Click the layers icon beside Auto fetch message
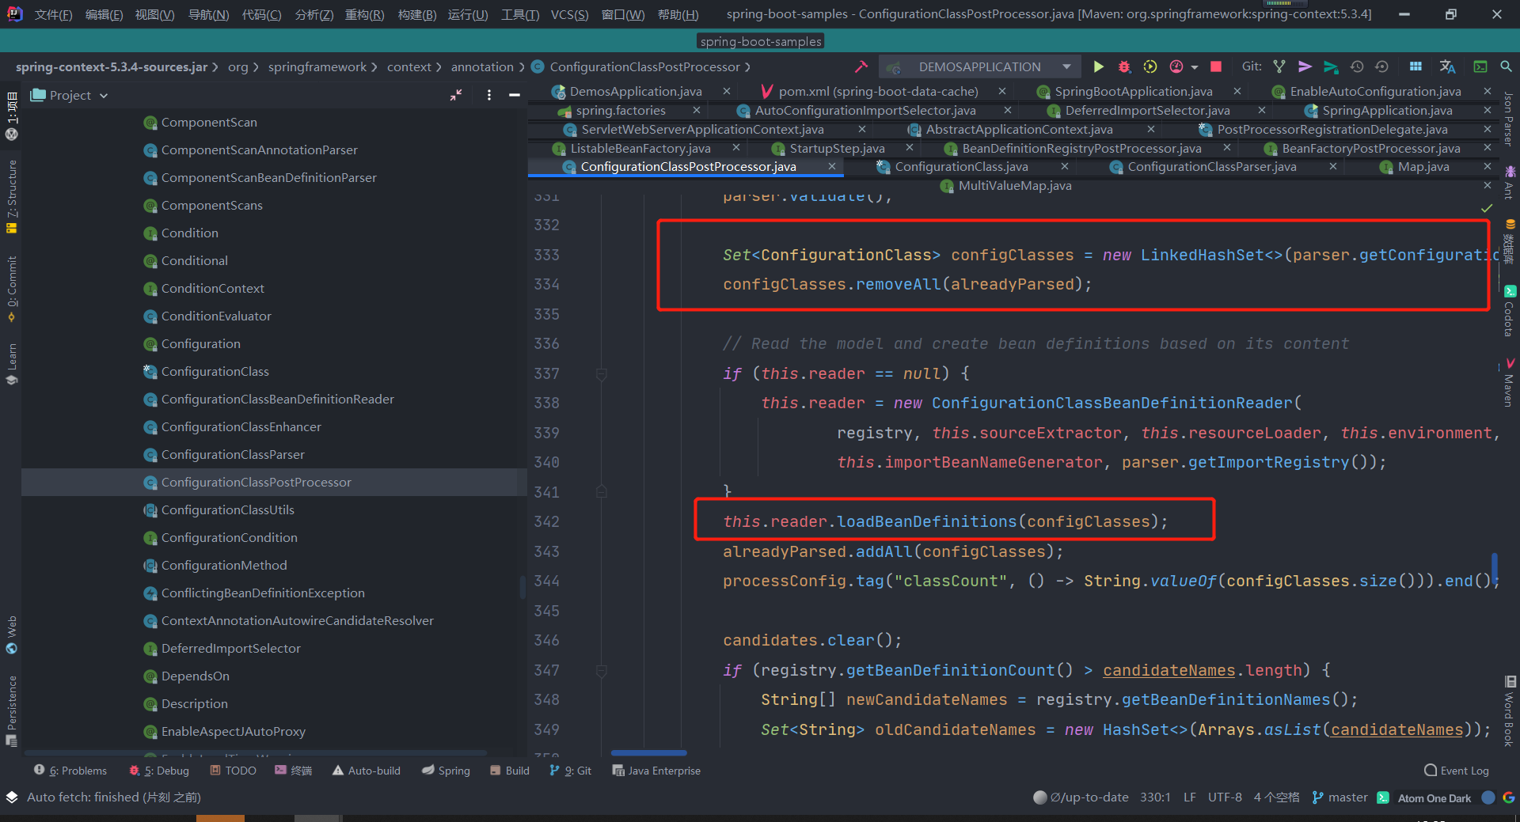The width and height of the screenshot is (1520, 822). pos(12,797)
